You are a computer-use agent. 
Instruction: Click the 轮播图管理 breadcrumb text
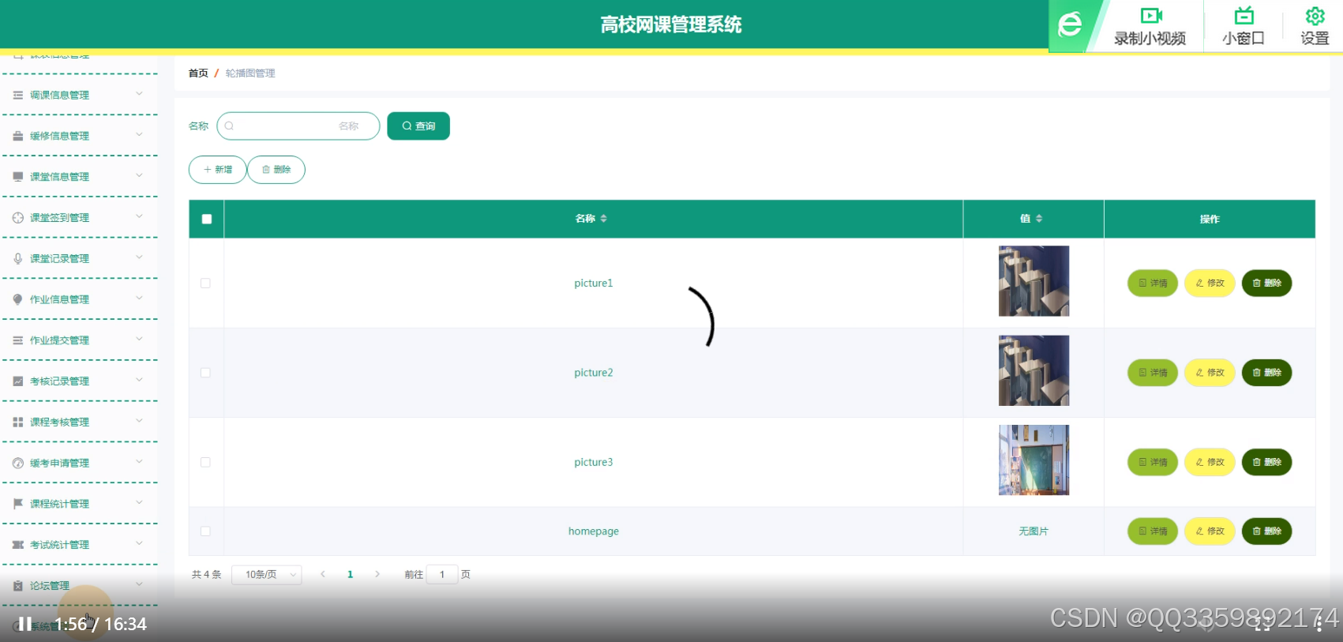pos(250,73)
